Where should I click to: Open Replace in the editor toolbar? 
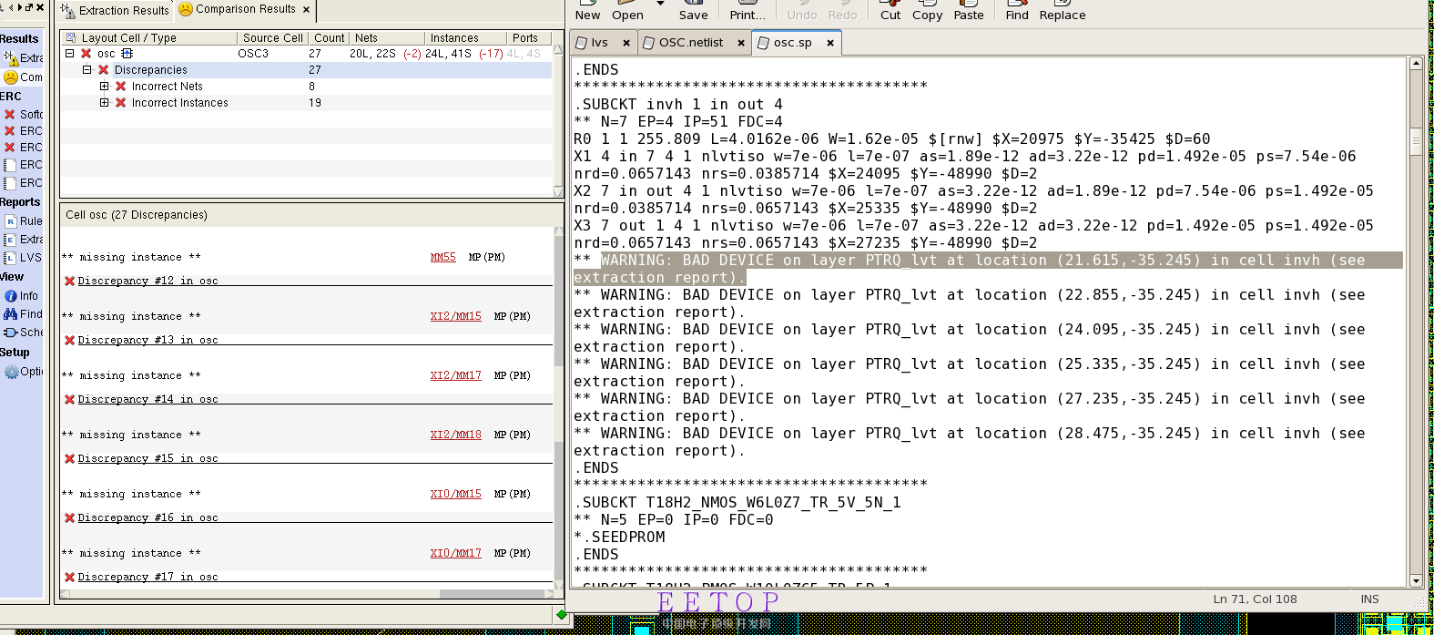pos(1063,11)
